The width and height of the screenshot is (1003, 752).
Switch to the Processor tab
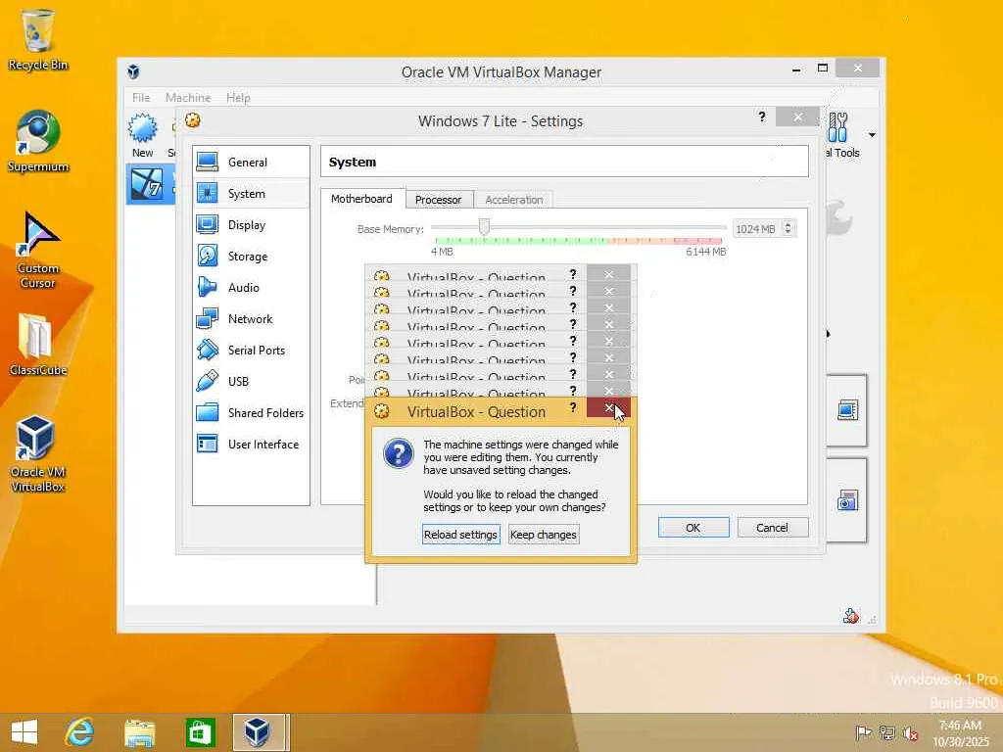[439, 200]
